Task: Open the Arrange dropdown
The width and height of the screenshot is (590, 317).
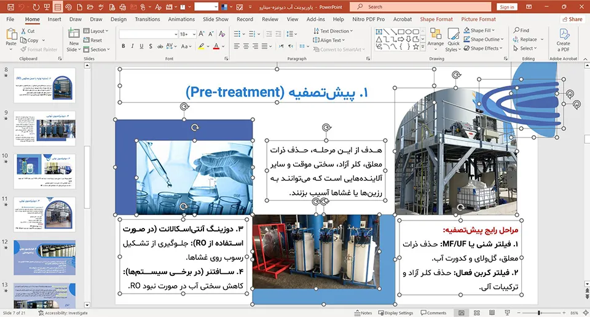Action: click(436, 40)
